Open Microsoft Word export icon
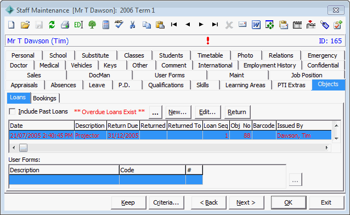The height and width of the screenshot is (215, 350). 256,25
